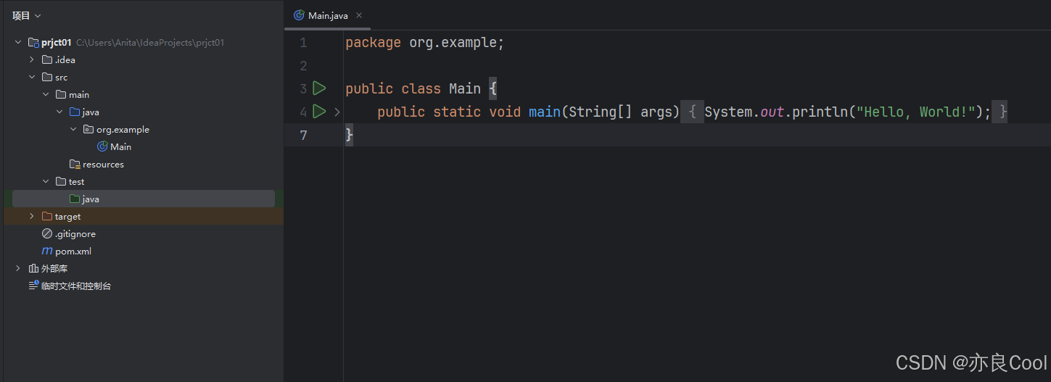Click the .gitignore file icon
Screen dimensions: 1051x382
point(47,234)
